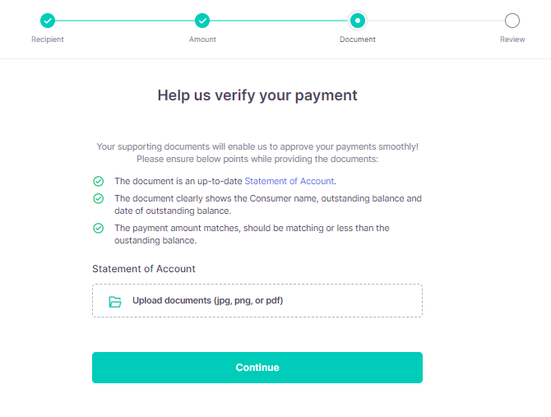The image size is (551, 417).
Task: Click checkmark icon beside up-to-date statement point
Action: (99, 181)
